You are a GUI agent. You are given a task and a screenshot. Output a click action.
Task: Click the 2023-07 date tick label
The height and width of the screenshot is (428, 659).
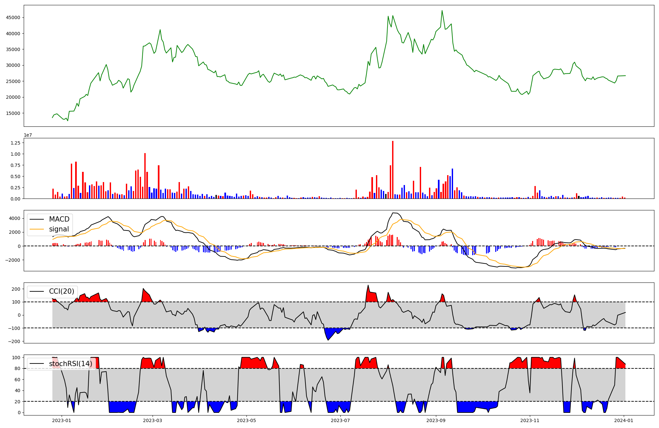[340, 420]
